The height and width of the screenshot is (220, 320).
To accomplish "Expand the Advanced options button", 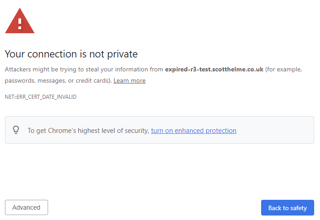I will [27, 207].
